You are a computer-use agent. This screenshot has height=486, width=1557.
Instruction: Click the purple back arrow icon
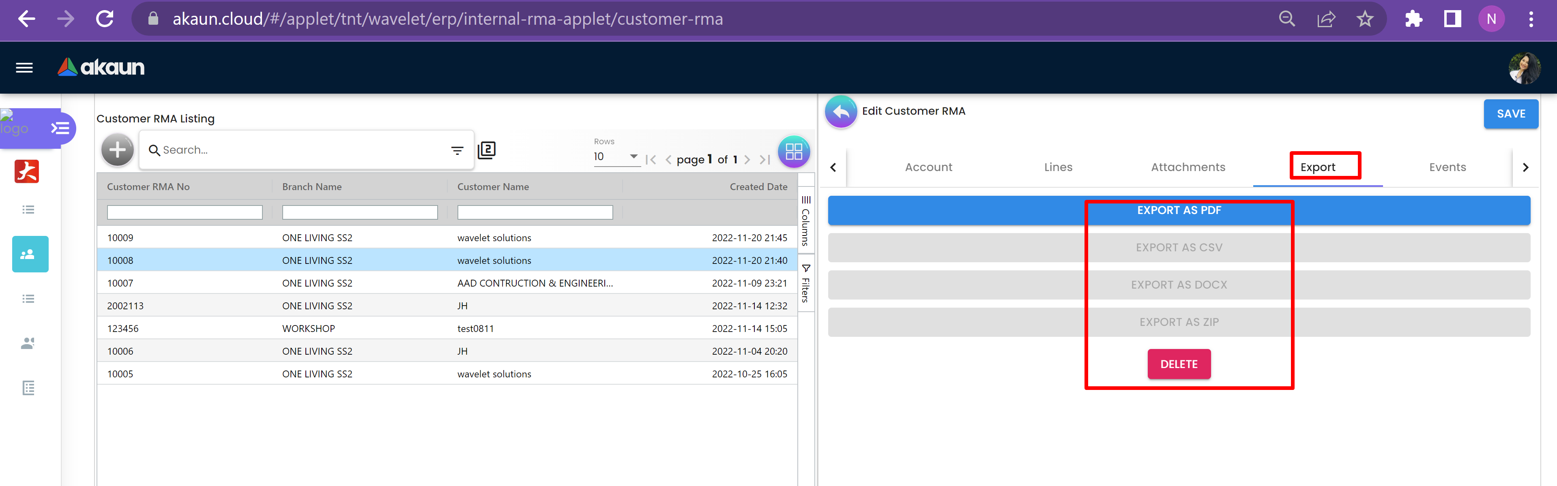tap(841, 112)
